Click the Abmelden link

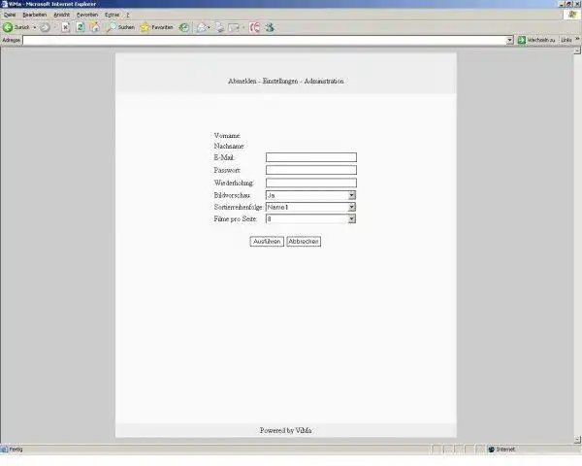click(x=242, y=81)
